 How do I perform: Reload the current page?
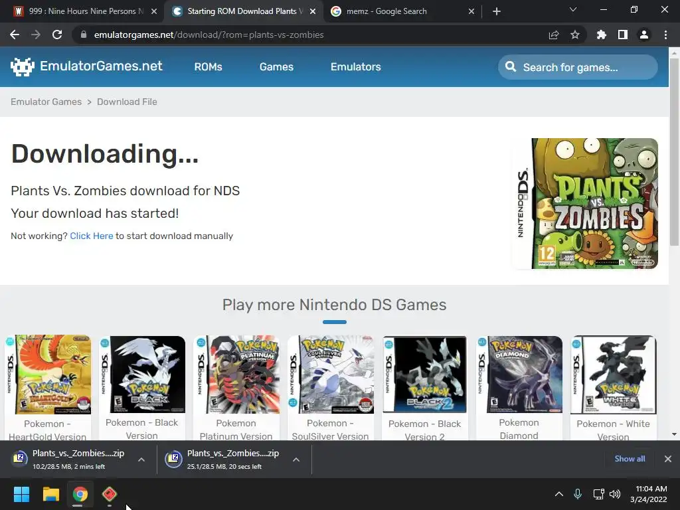click(57, 35)
